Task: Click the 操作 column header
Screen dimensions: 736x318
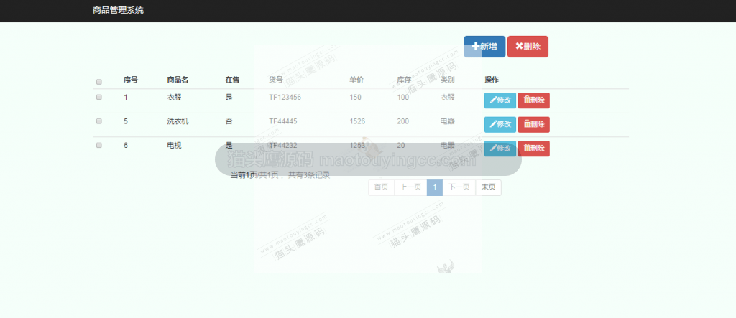Action: click(x=492, y=80)
